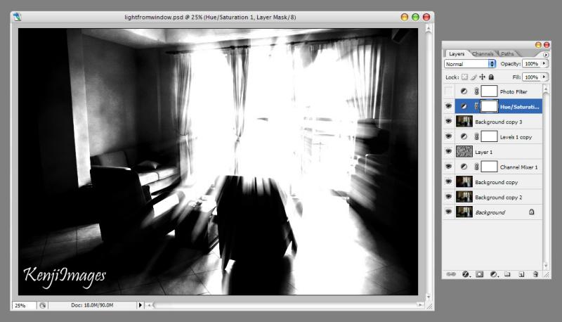Screen dimensions: 562x322
Task: Open the Opacity slider arrow
Action: 544,64
